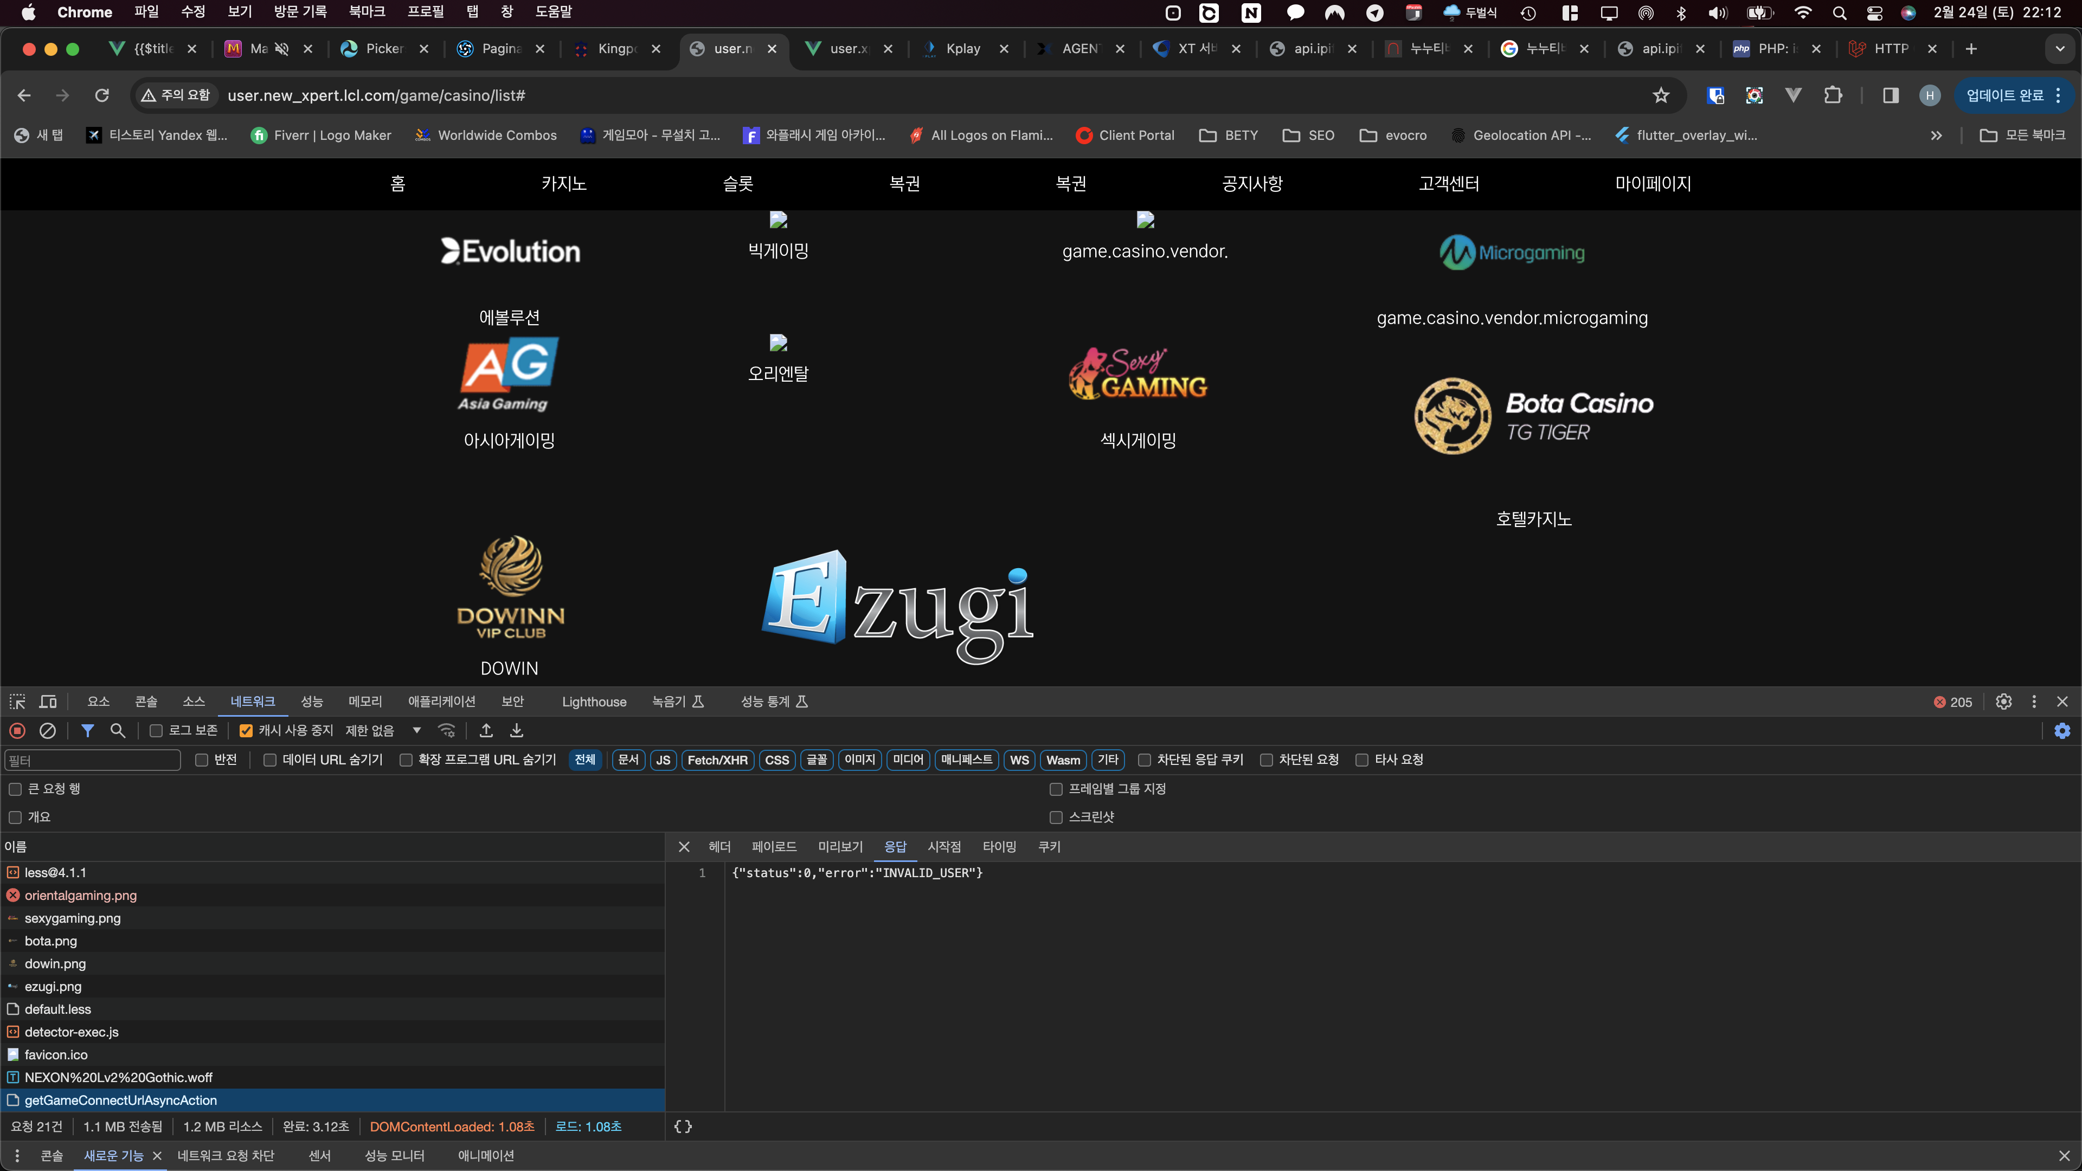2082x1171 pixels.
Task: Clear the network log with the clear icon
Action: pyautogui.click(x=48, y=731)
